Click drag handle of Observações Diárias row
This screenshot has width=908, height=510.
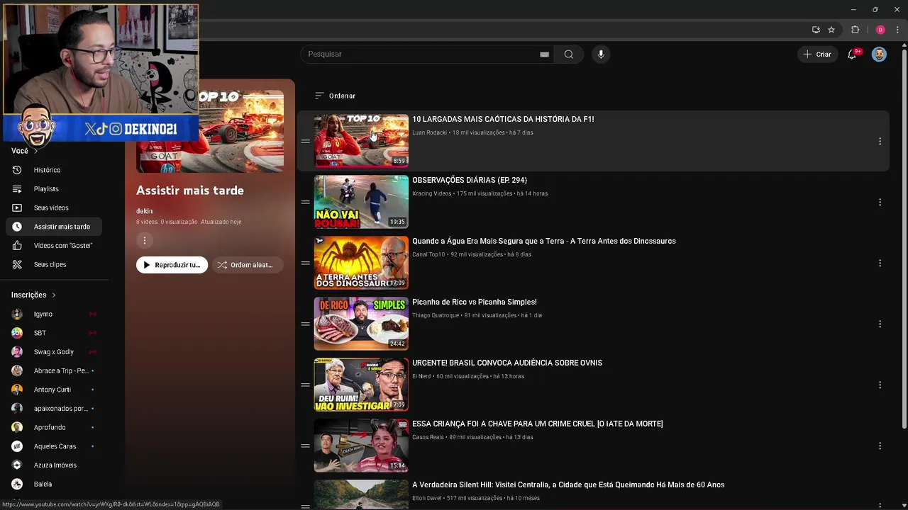(x=305, y=203)
